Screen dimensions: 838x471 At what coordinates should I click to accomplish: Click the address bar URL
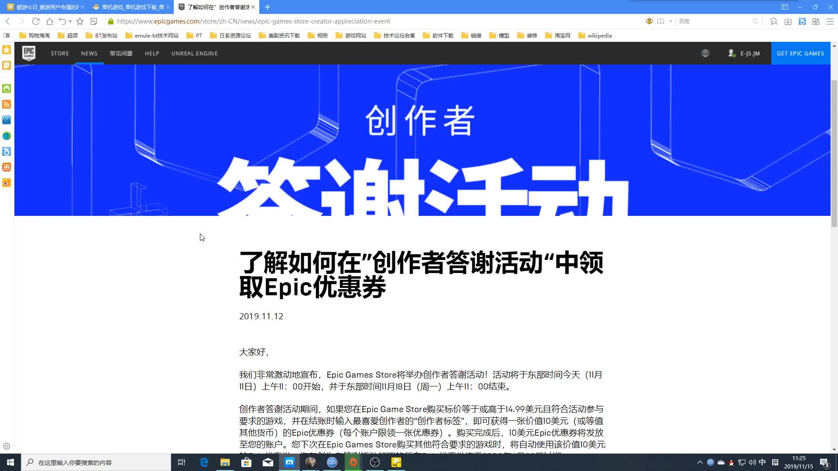click(254, 21)
